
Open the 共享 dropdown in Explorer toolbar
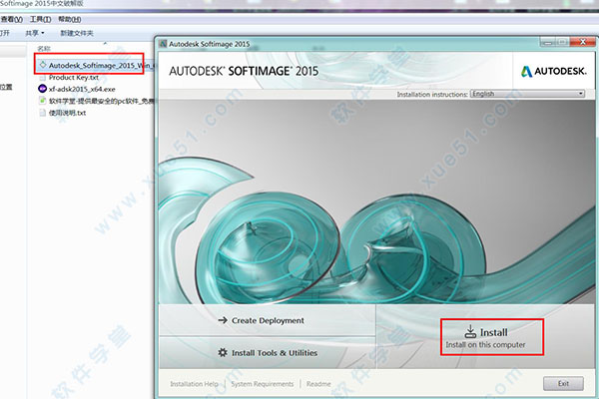point(34,33)
